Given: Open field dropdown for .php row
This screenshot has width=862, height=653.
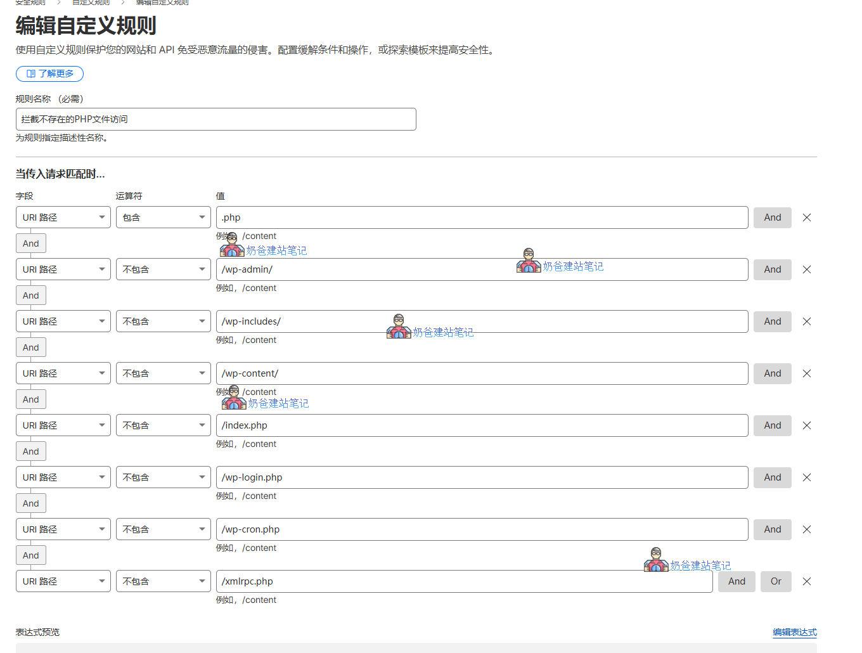Looking at the screenshot, I should click(x=63, y=217).
